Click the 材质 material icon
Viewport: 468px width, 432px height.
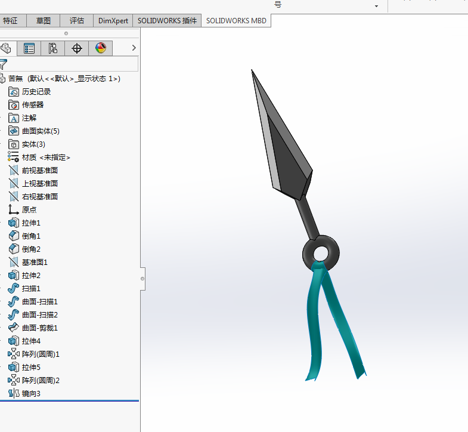[14, 157]
